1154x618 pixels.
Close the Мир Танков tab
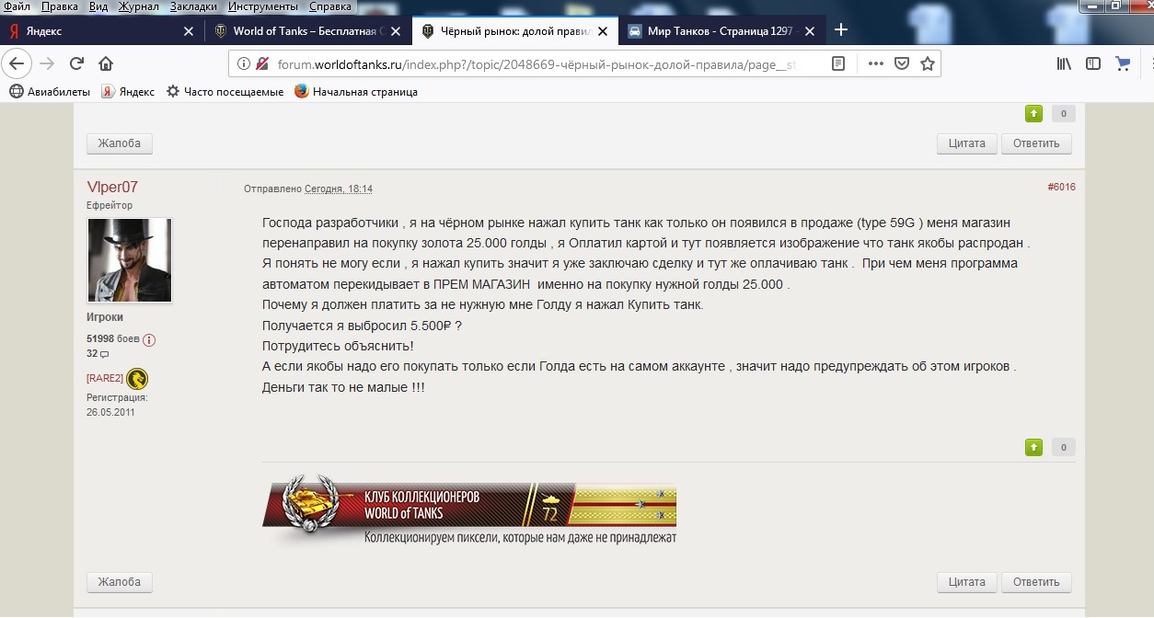tap(810, 30)
